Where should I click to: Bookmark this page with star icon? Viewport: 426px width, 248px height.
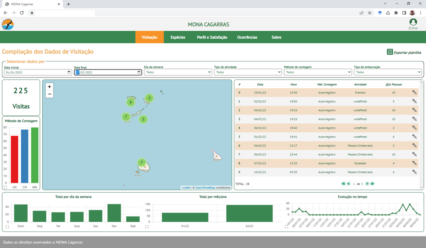click(x=370, y=13)
